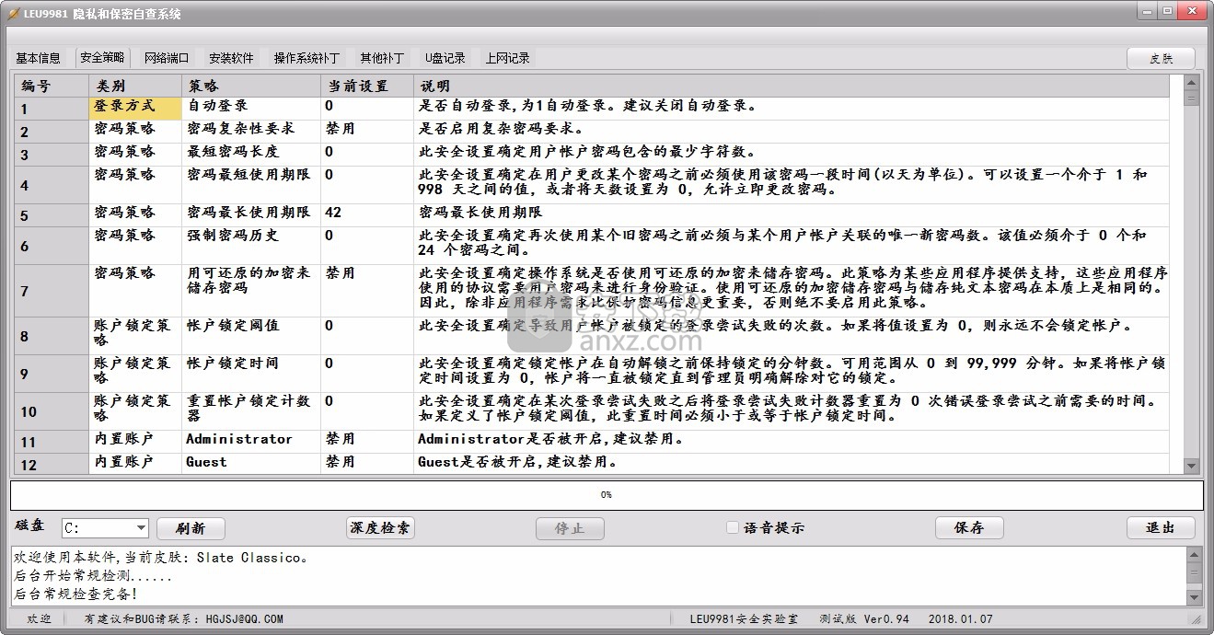This screenshot has width=1214, height=635.
Task: Click the 退出 button
Action: pos(1161,527)
